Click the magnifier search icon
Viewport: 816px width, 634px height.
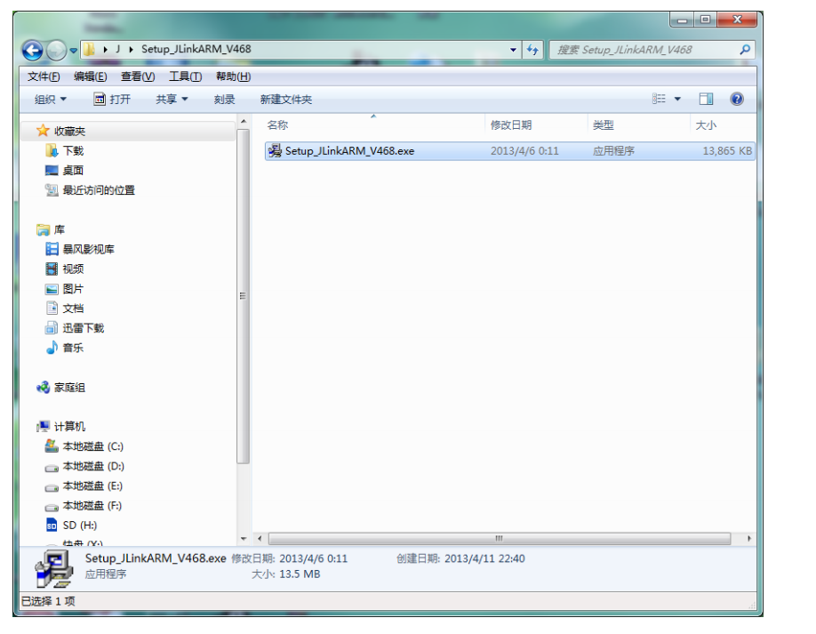point(745,50)
